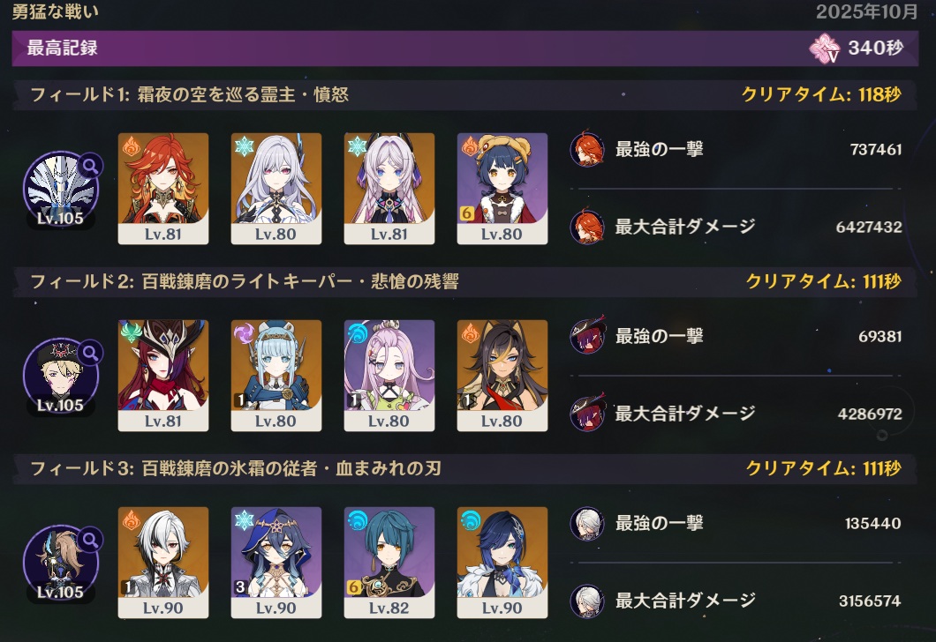The height and width of the screenshot is (642, 936).
Task: Select the masked Dendro Lv.81 card in Field 2
Action: 163,376
